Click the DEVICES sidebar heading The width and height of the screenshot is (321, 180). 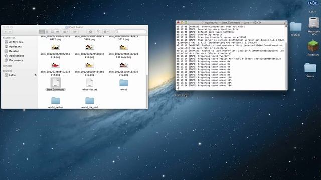[x=8, y=71]
